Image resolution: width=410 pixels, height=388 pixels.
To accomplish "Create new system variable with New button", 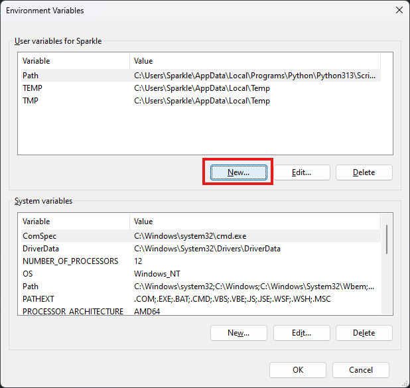I will 238,332.
